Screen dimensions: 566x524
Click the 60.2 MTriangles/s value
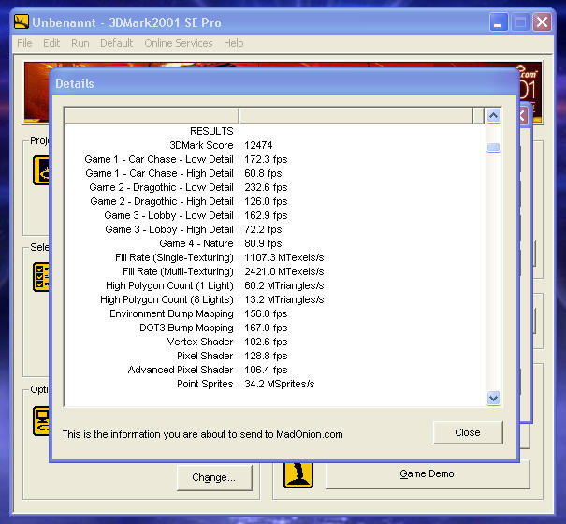[284, 285]
